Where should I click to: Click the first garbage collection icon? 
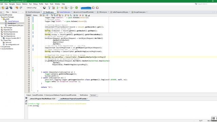click(x=94, y=8)
